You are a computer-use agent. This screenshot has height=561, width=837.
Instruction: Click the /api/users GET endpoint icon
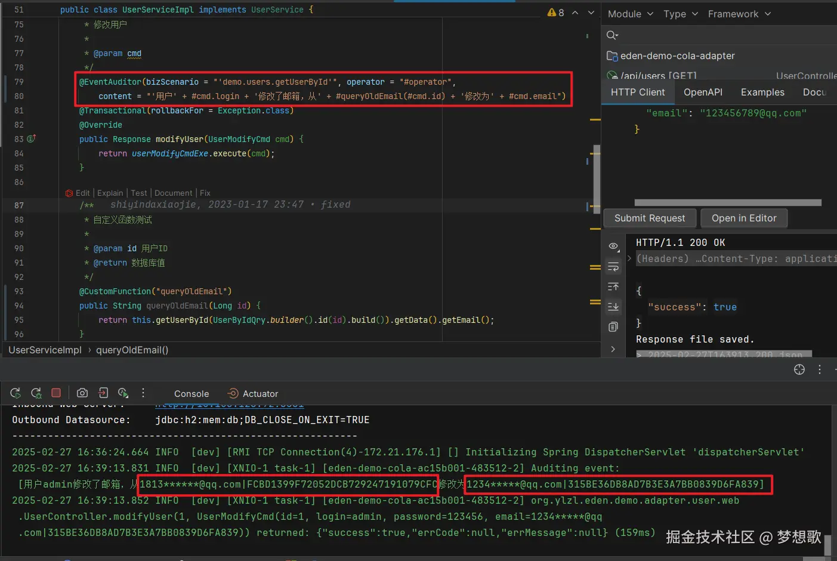coord(612,76)
